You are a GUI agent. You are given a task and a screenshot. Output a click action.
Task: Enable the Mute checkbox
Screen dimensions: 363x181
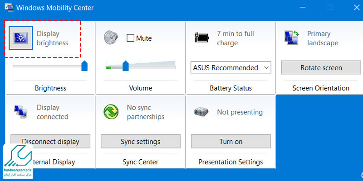pyautogui.click(x=130, y=38)
